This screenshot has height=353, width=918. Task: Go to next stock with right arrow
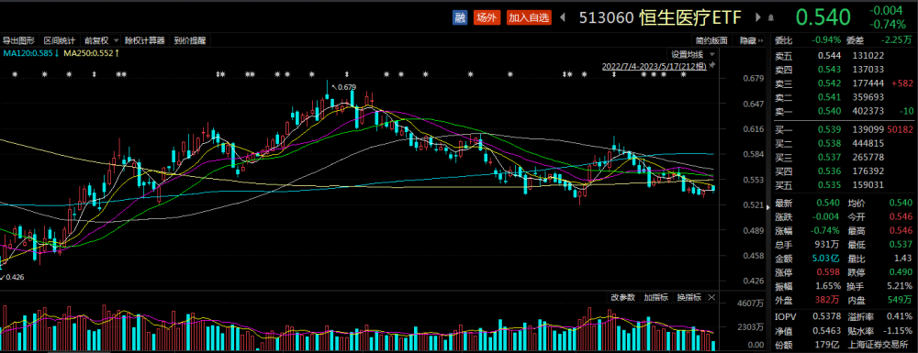758,17
